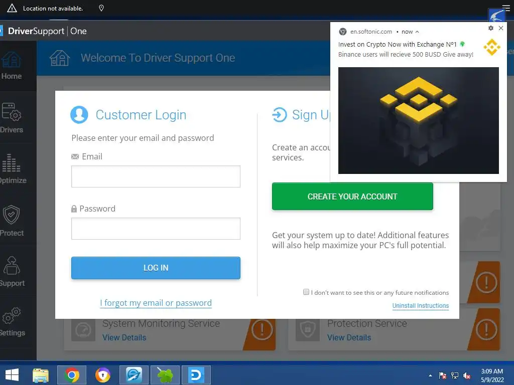Open the Support section in sidebar
The image size is (514, 385).
pyautogui.click(x=12, y=271)
